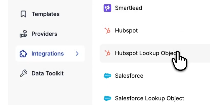Click the Data Toolkit wrench icon
210x105 pixels.
point(23,73)
